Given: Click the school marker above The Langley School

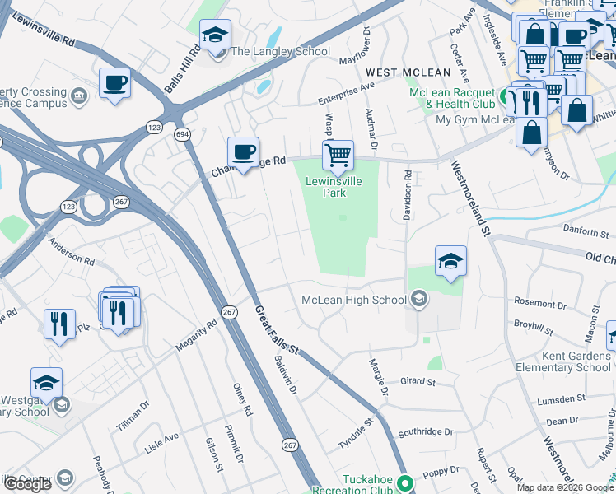Looking at the screenshot, I should click(x=215, y=36).
